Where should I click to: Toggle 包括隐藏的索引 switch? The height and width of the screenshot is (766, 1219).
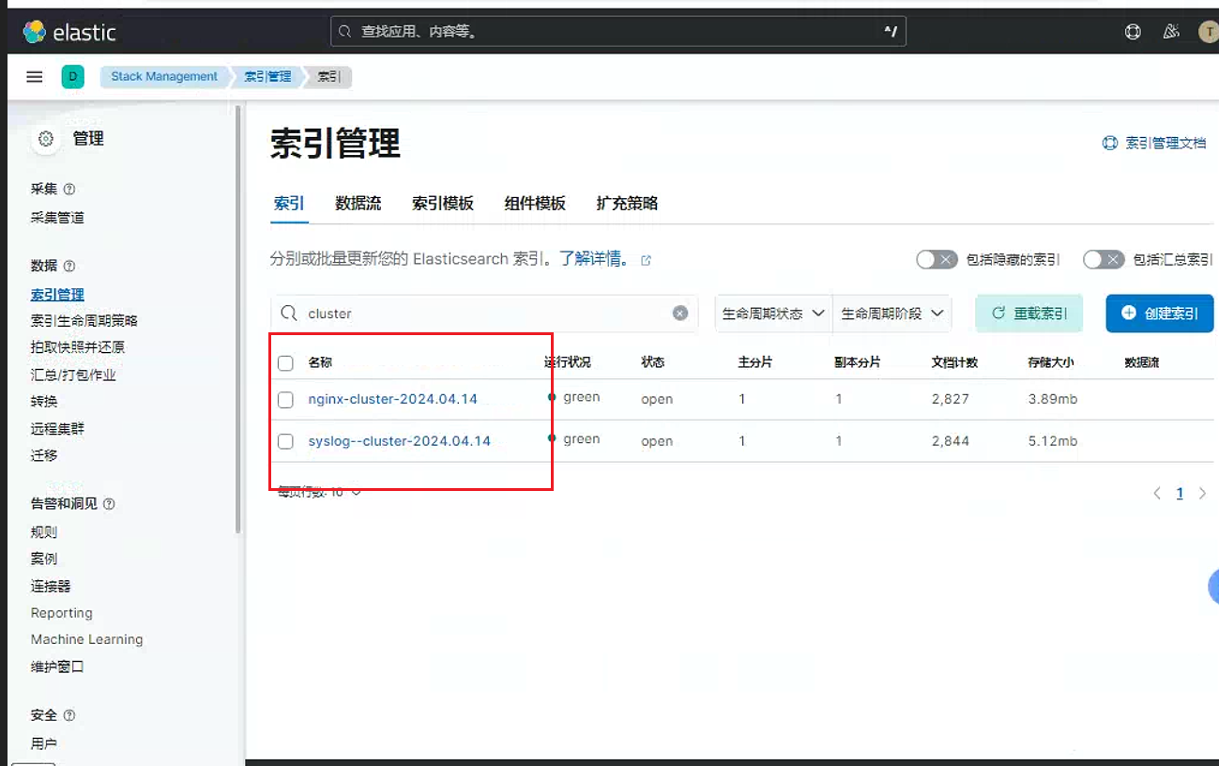(937, 259)
